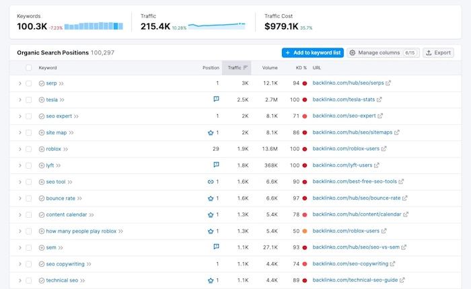
Task: Click the SERP features icon in tesla row
Action: coord(216,99)
